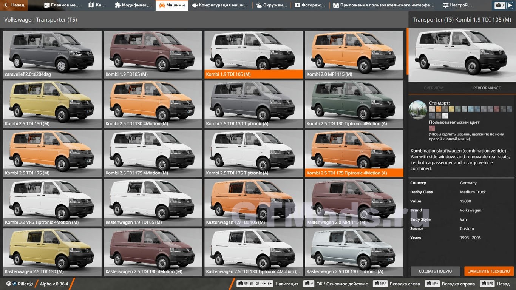Select Kombi 2.5 TDI 175 4Motion (M)
The image size is (516, 290).
153,153
